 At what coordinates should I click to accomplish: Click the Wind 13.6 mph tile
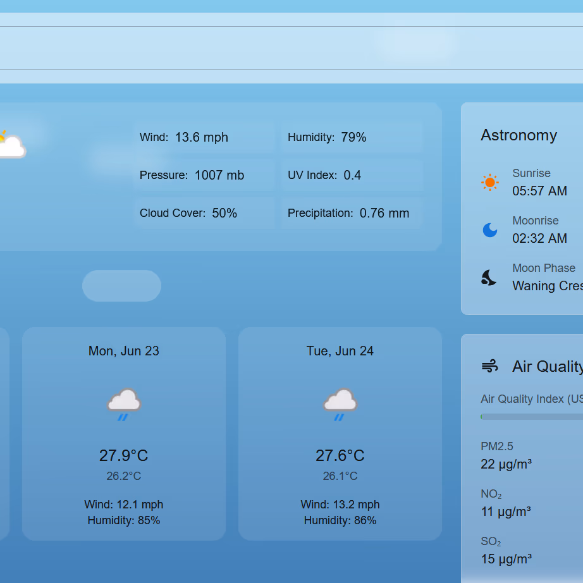pyautogui.click(x=204, y=137)
